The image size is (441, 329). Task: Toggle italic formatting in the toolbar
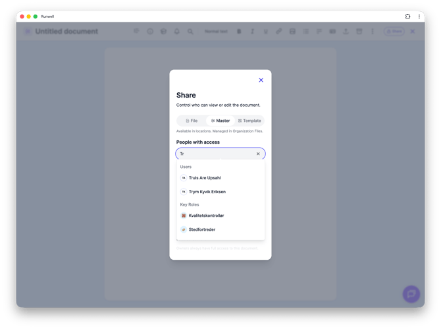pos(252,31)
